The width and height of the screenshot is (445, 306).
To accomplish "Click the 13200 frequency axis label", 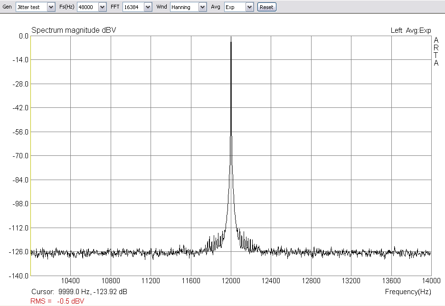I will (351, 281).
